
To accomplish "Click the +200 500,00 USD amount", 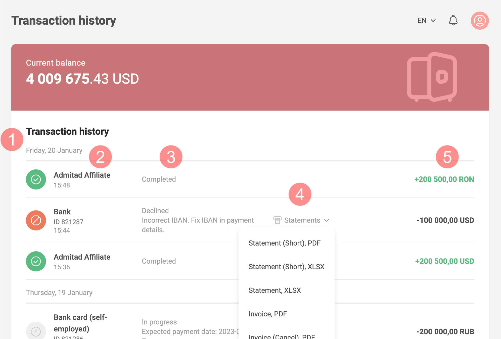I will (x=444, y=261).
